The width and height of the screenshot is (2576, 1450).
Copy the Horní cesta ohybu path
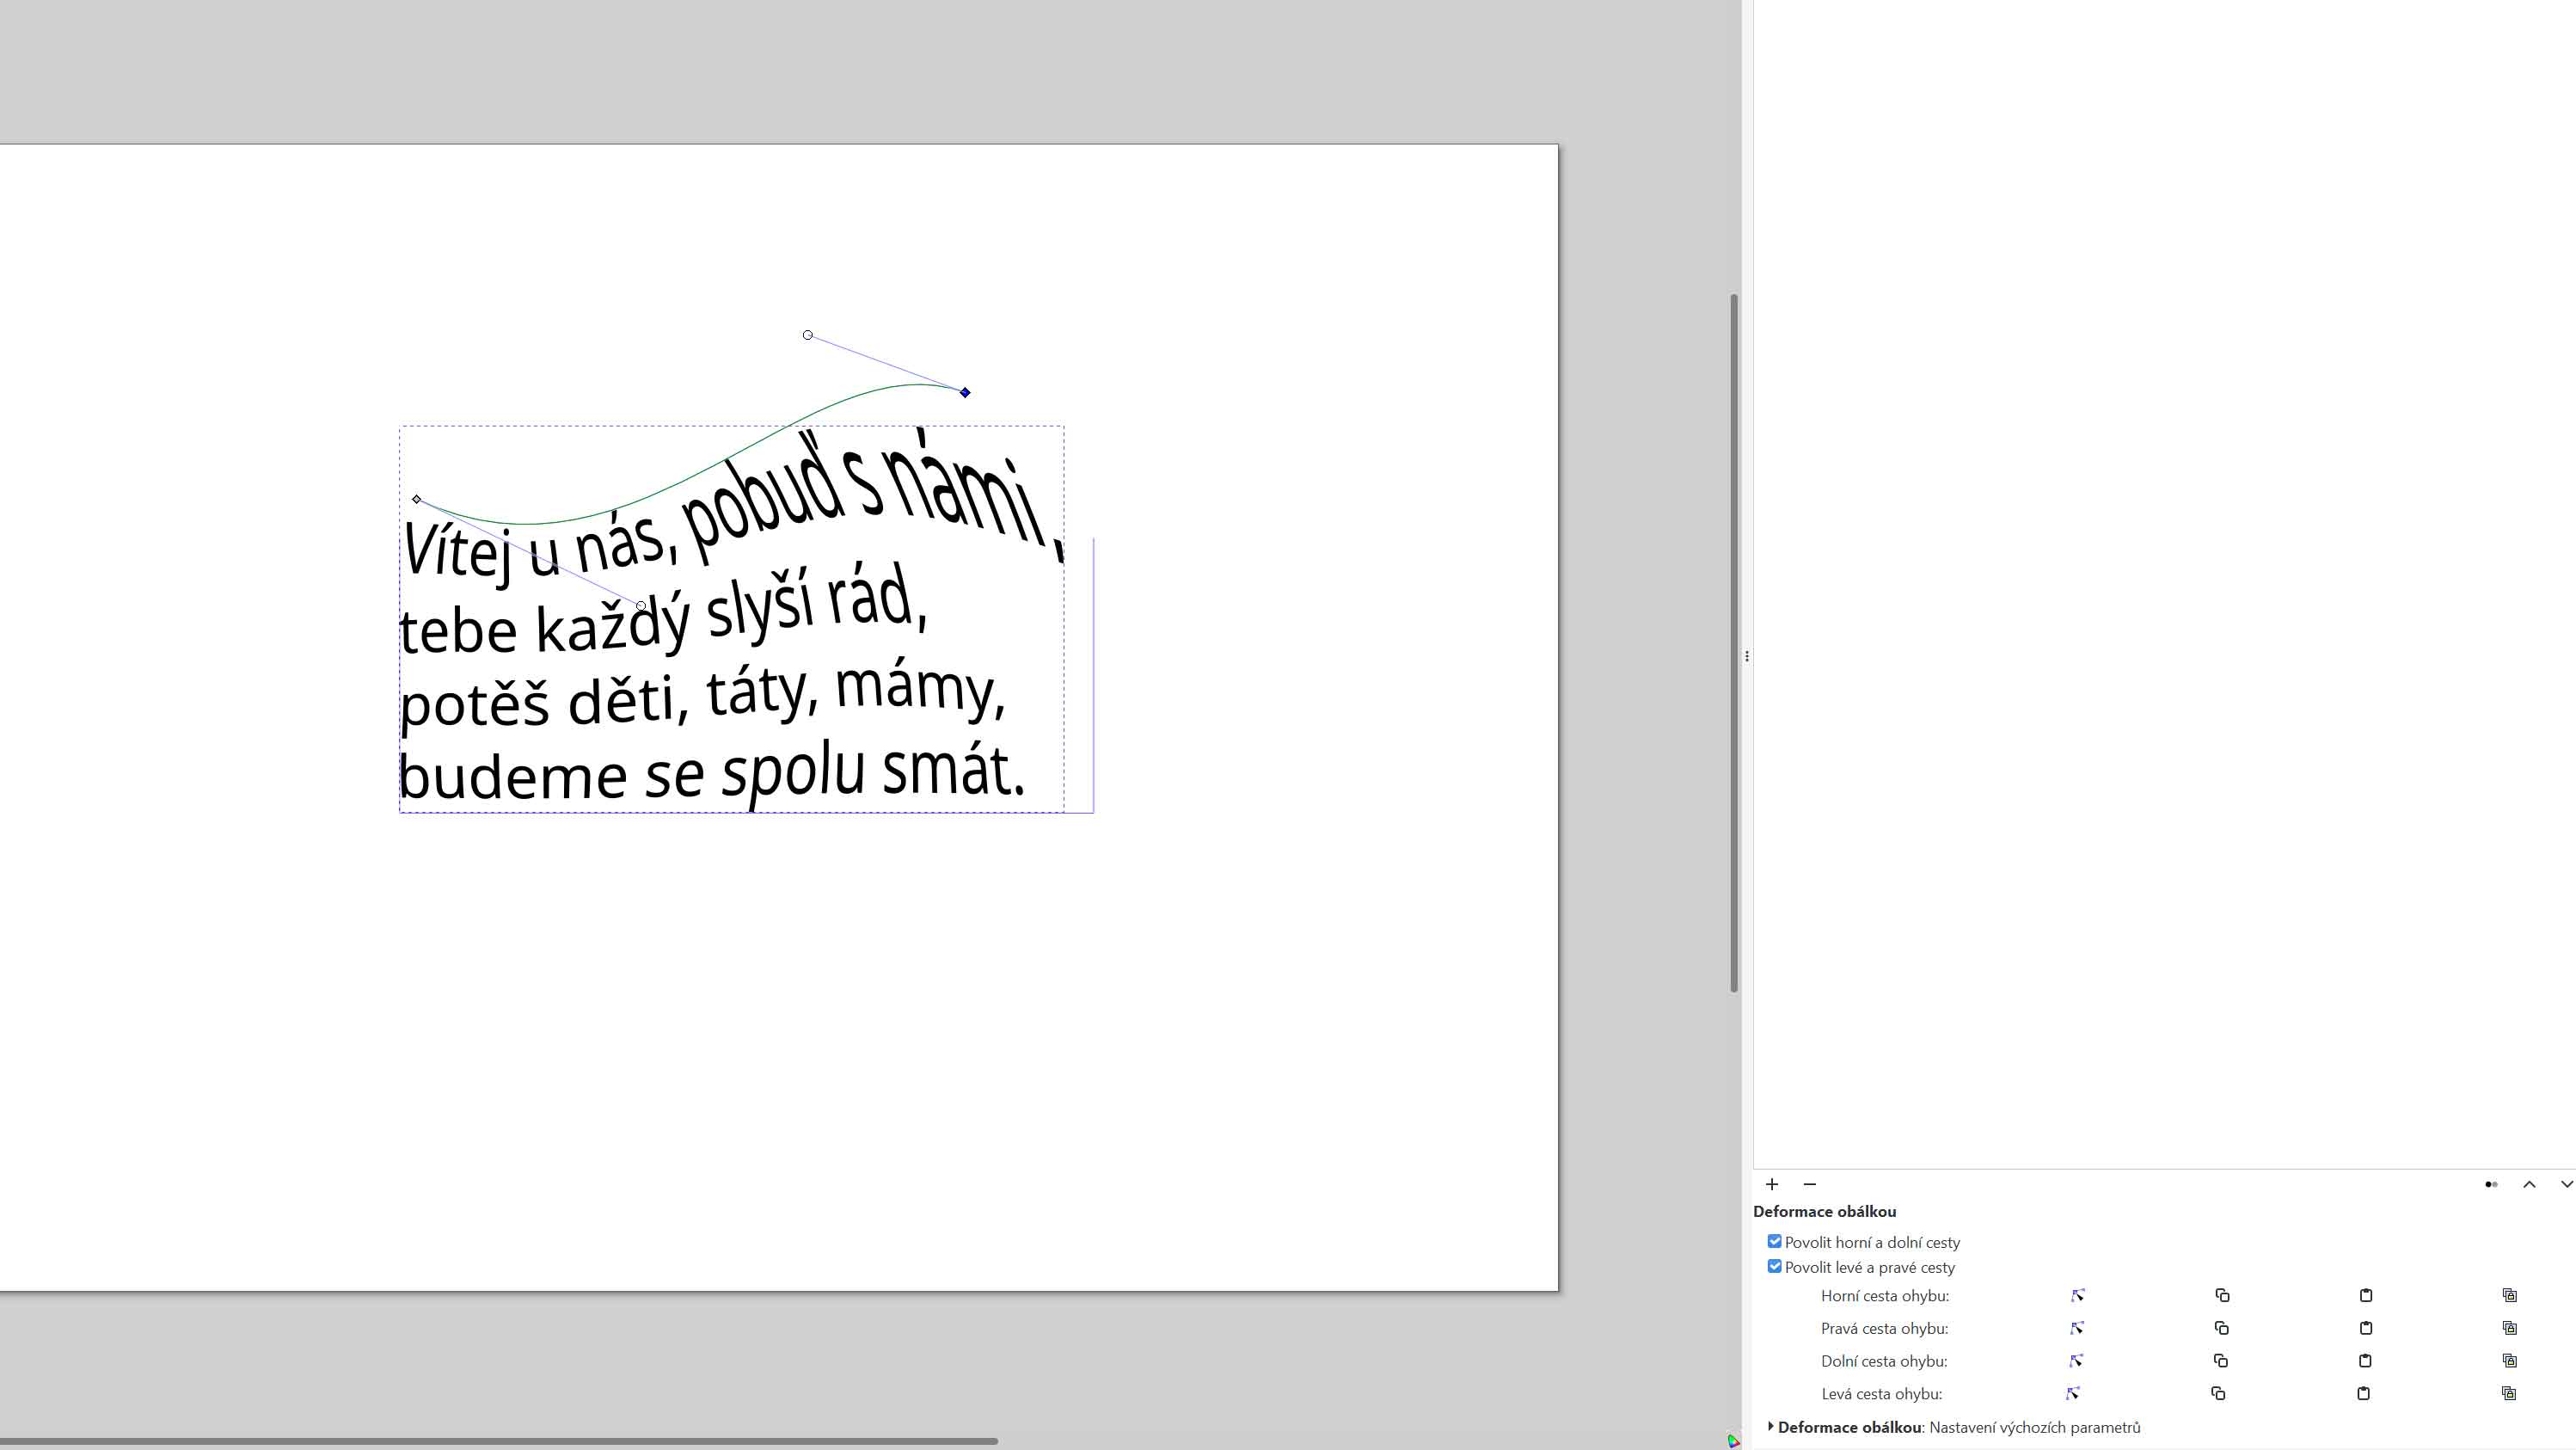point(2222,1295)
